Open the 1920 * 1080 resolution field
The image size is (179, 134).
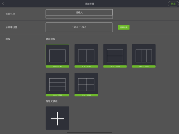click(x=79, y=27)
